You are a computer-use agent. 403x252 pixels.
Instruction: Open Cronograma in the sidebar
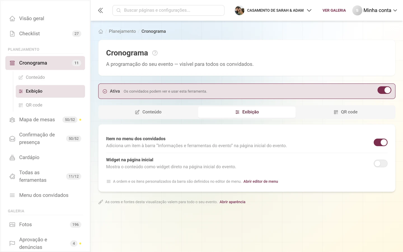45,63
